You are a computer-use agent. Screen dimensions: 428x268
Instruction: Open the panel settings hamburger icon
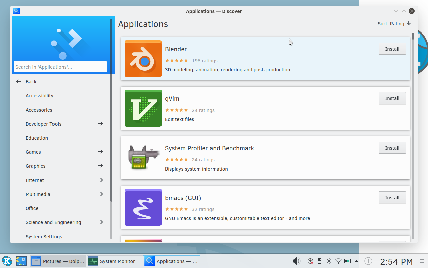pos(422,261)
